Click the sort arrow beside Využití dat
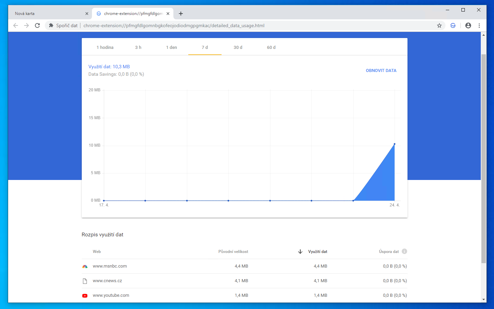494x309 pixels. (x=300, y=252)
